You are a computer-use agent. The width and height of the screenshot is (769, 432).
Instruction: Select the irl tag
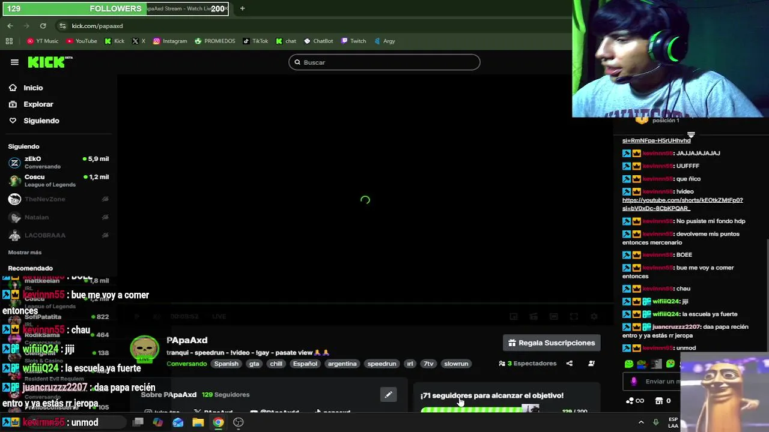(410, 364)
